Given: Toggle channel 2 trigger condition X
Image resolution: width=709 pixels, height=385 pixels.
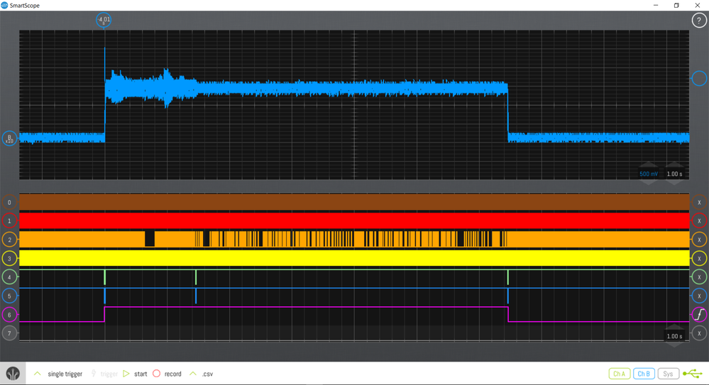Looking at the screenshot, I should [x=699, y=240].
